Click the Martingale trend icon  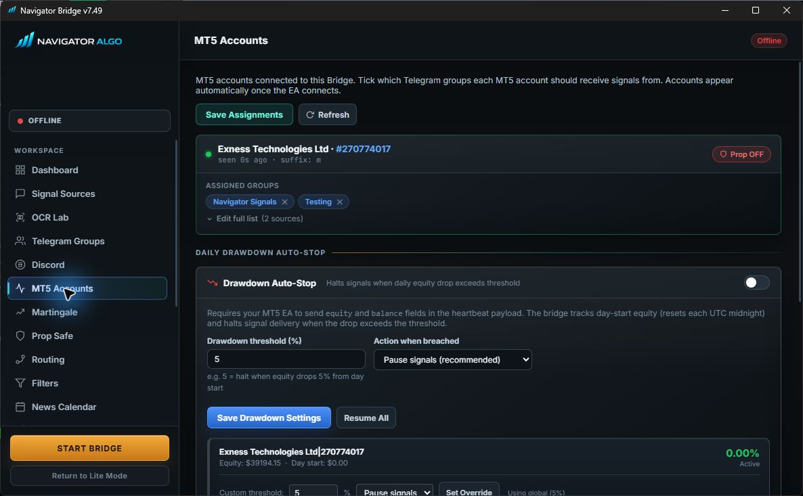click(x=20, y=312)
